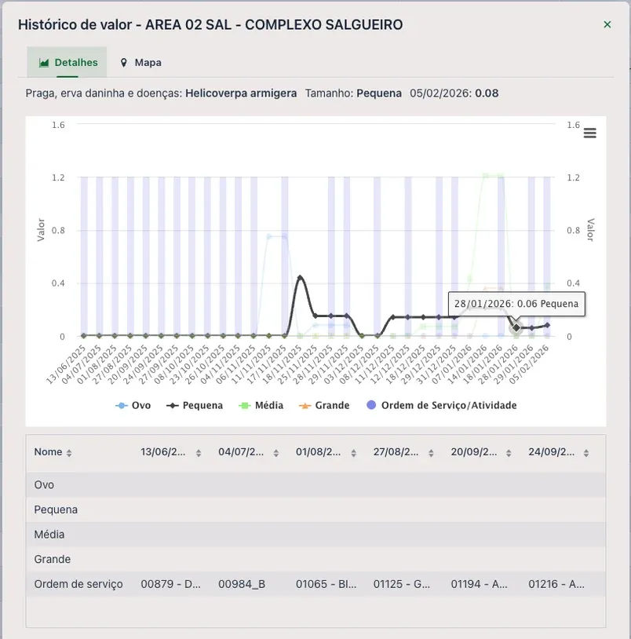Toggle the Ovo series in legend
The width and height of the screenshot is (631, 639).
[x=133, y=406]
